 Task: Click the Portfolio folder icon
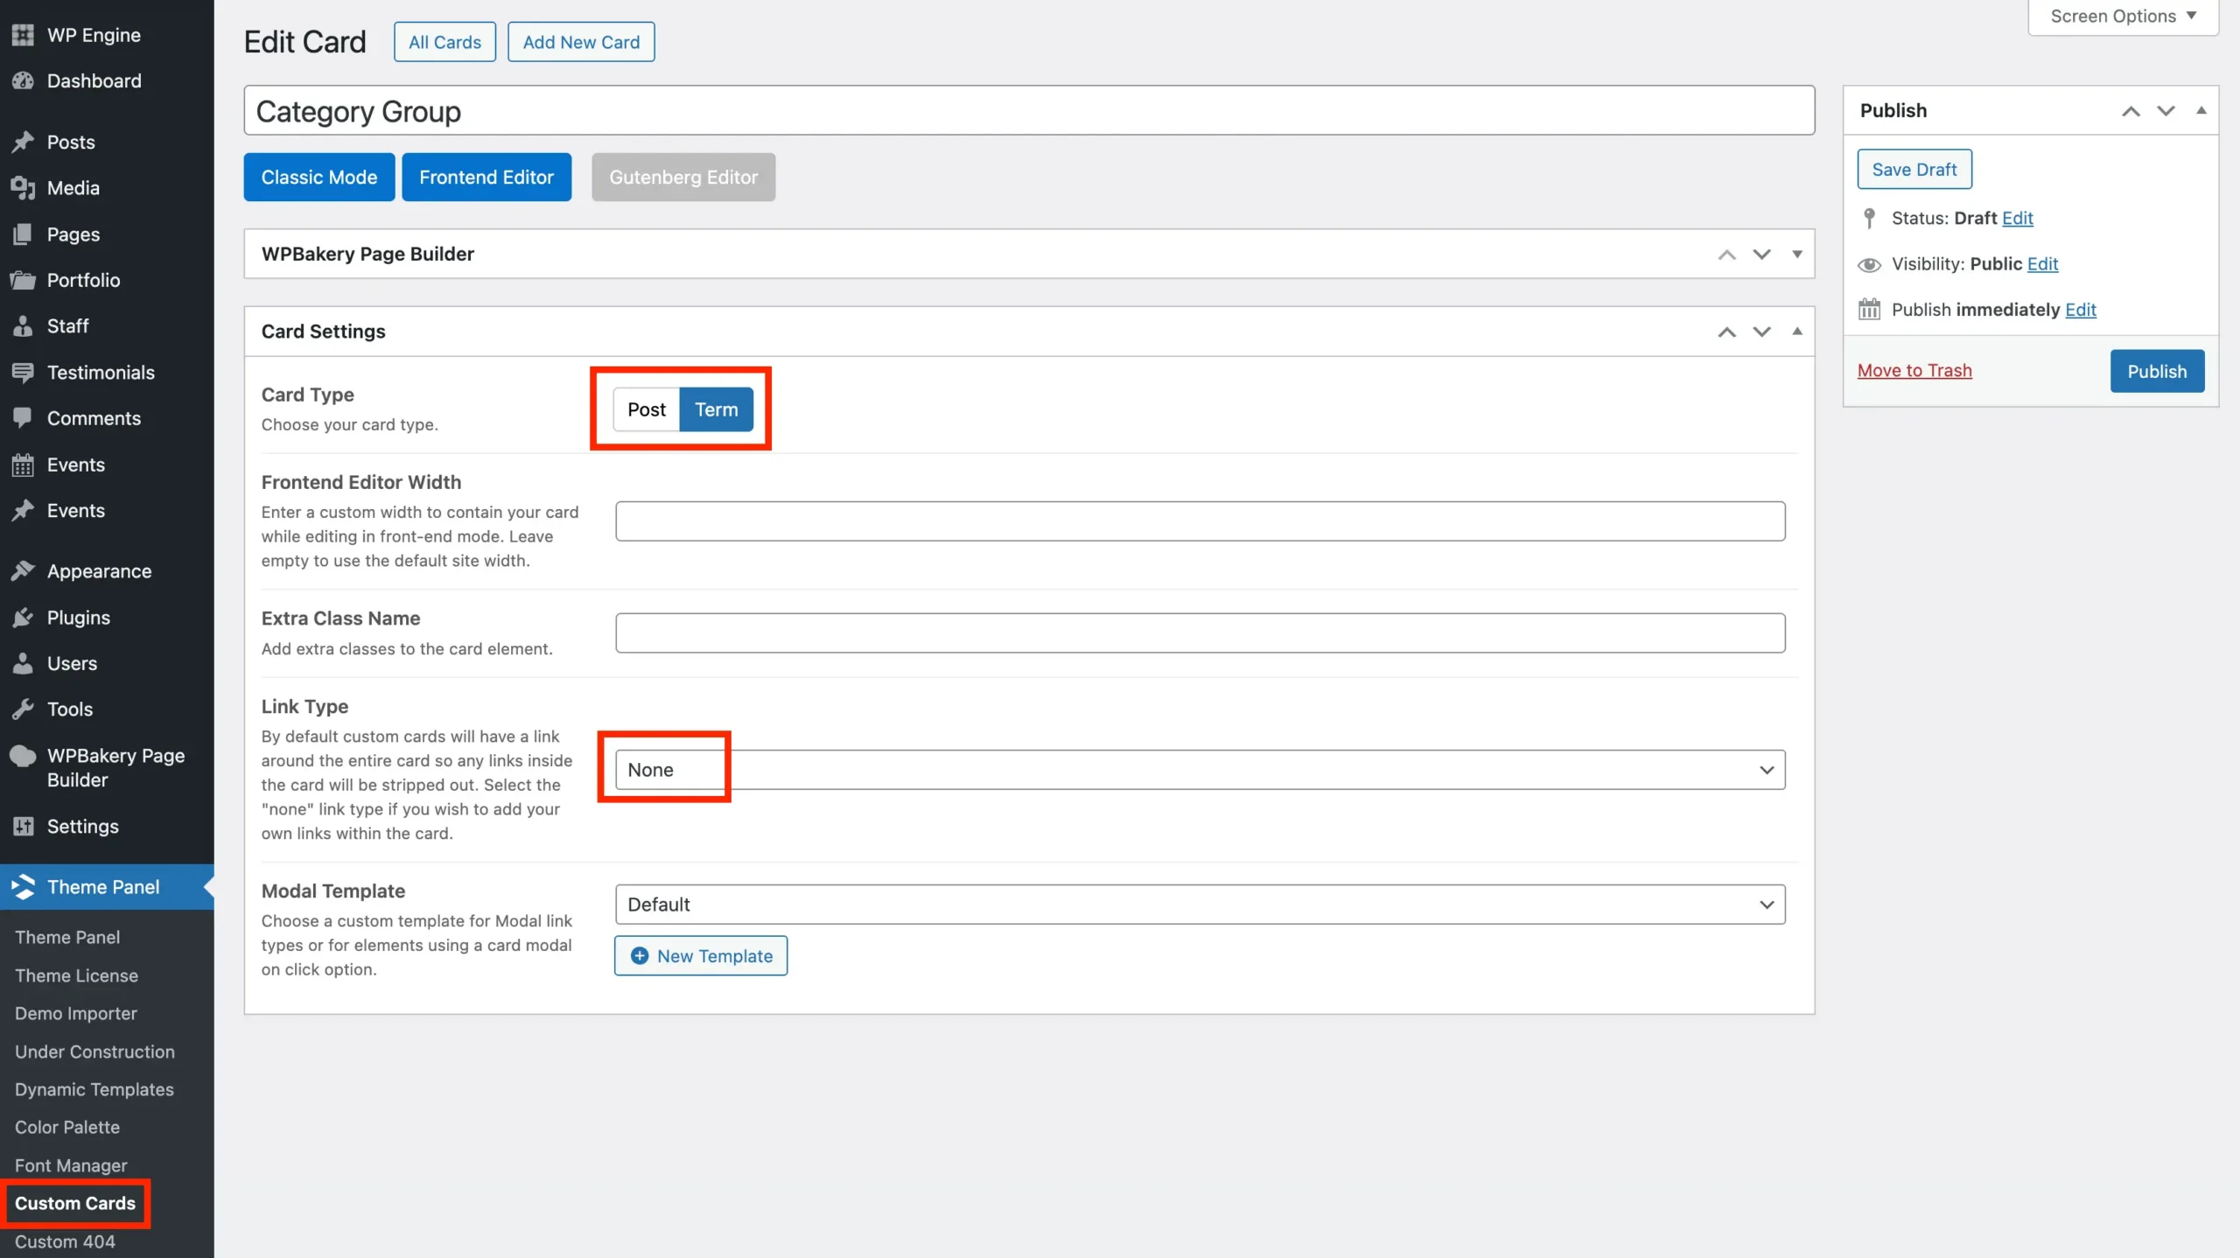click(23, 280)
